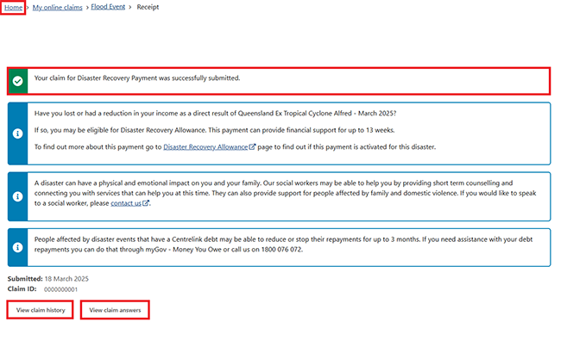The height and width of the screenshot is (347, 561).
Task: Click the chevron after Home breadcrumb
Action: [28, 7]
